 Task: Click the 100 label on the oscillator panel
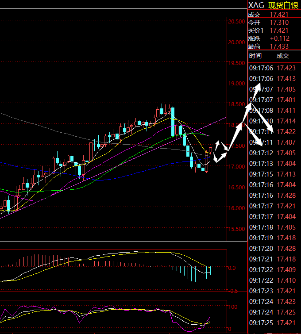coord(234,307)
